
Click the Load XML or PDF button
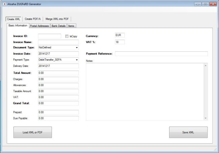[x=33, y=132]
